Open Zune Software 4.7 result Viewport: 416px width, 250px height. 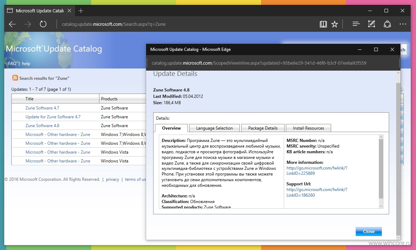(42, 108)
